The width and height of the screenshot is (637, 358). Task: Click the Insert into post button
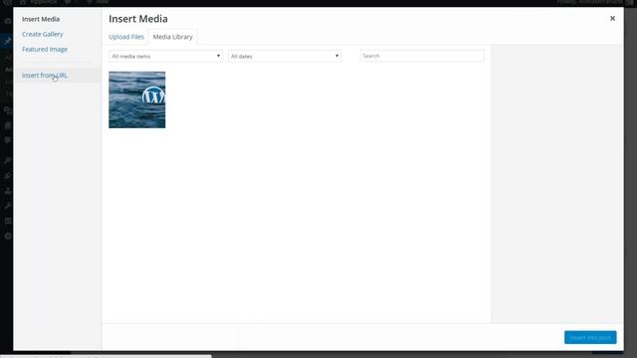pos(590,337)
